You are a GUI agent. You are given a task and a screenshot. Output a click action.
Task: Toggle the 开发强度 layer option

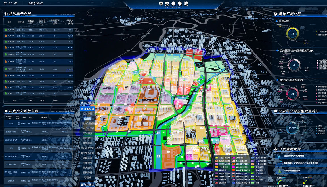(87, 133)
